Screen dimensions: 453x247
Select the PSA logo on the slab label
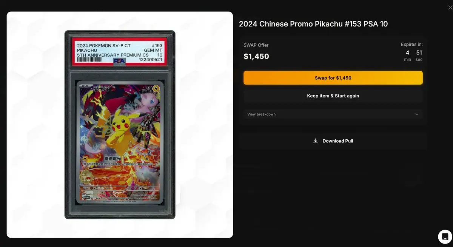click(120, 60)
